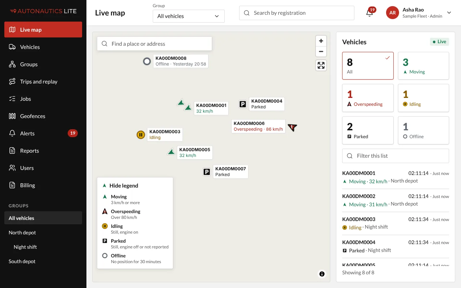461x288 pixels.
Task: Open the Jobs page
Action: (x=43, y=99)
